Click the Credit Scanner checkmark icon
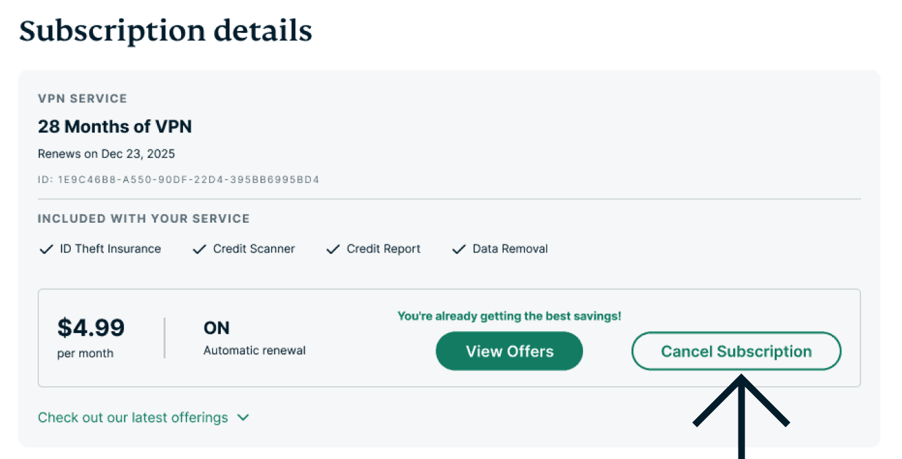902x459 pixels. pyautogui.click(x=199, y=250)
